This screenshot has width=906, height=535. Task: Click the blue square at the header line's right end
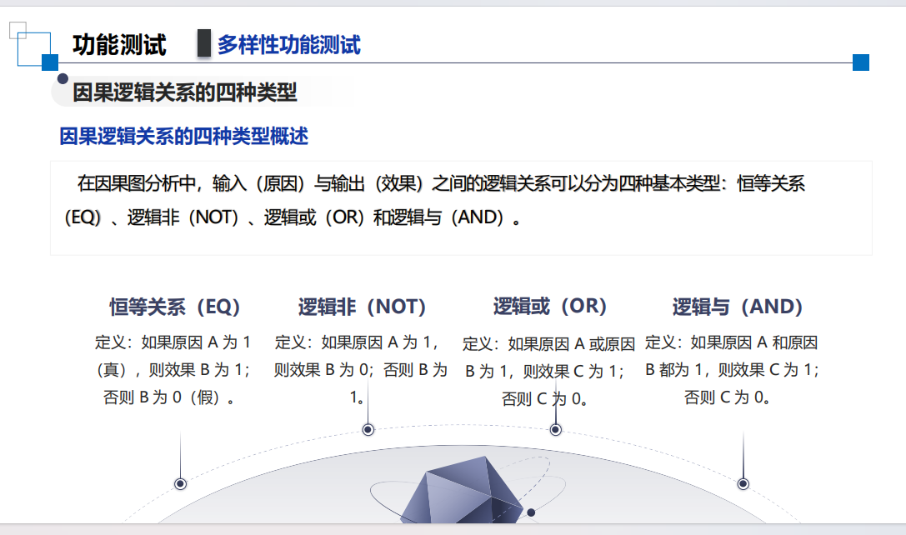pos(861,62)
